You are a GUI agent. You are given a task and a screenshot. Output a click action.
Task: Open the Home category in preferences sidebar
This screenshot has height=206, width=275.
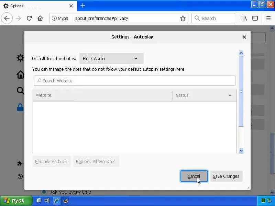point(20,75)
